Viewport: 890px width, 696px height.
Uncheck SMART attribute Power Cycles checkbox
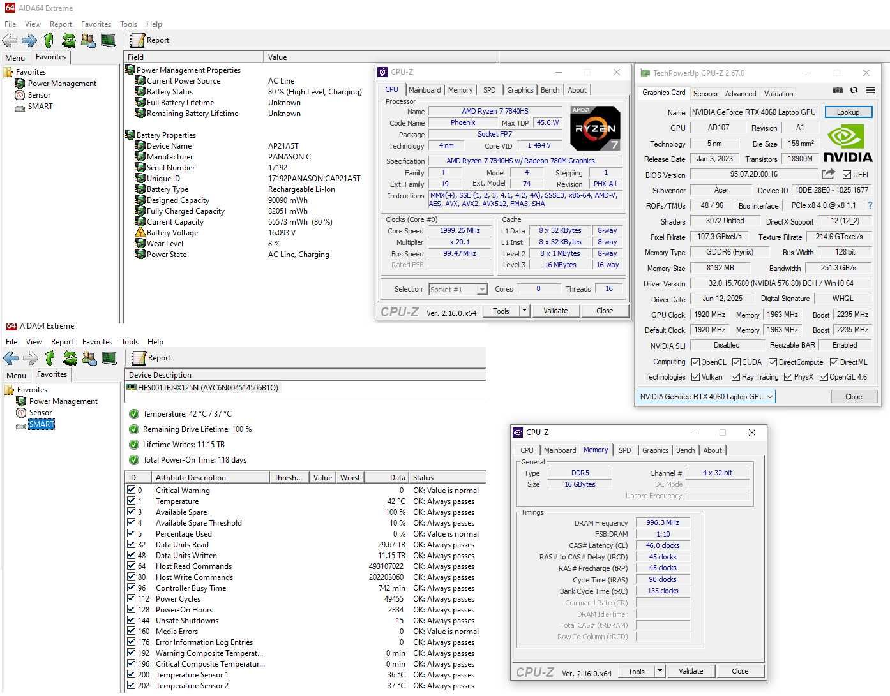[x=131, y=598]
